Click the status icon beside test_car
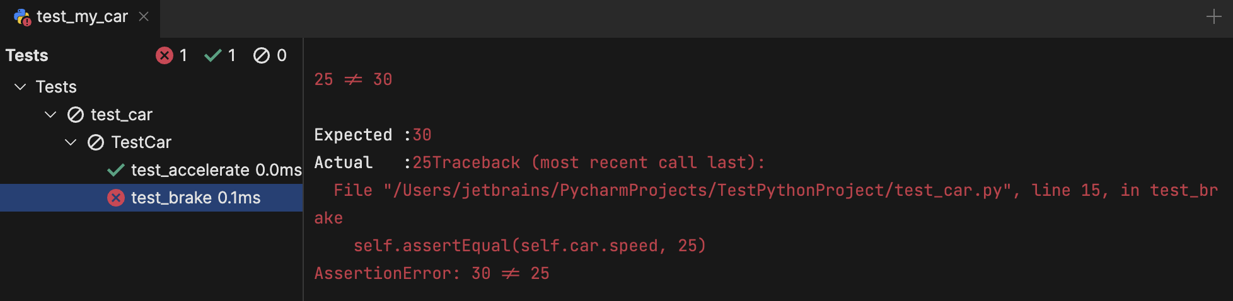This screenshot has width=1233, height=301. (76, 115)
